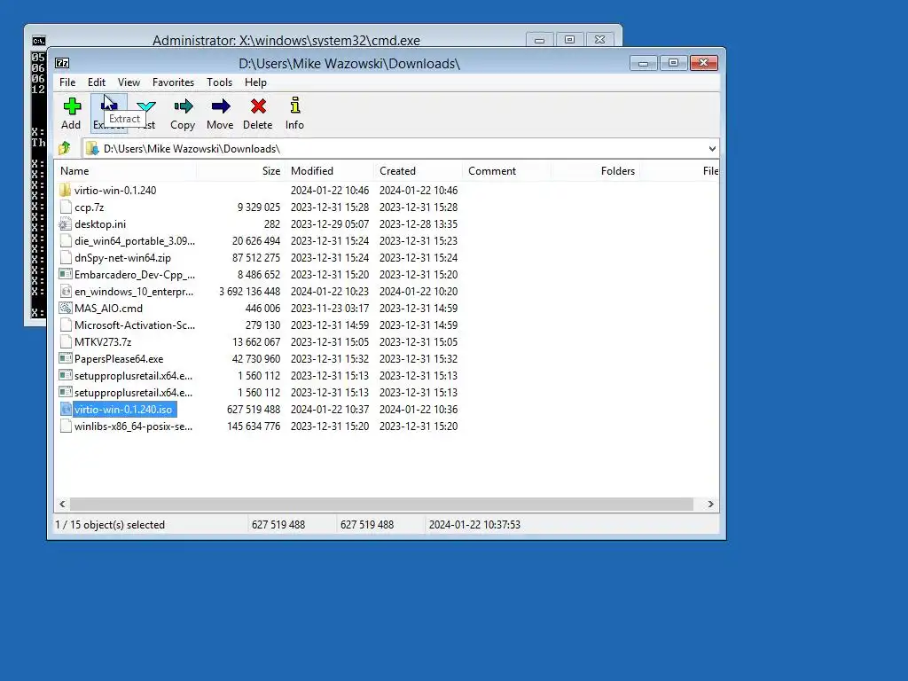Sort by the Modified column header
908x681 pixels.
[330, 171]
